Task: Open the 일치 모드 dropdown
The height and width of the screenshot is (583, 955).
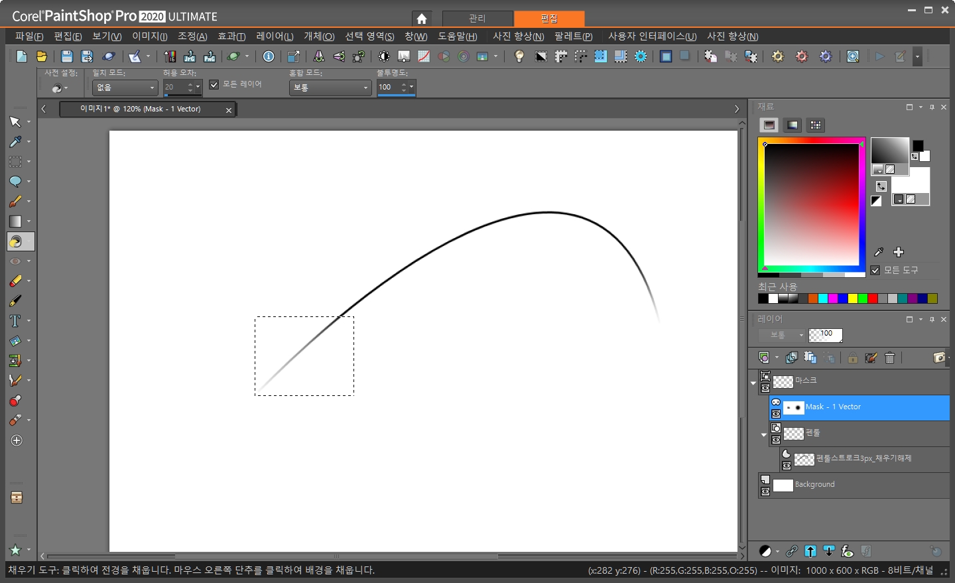Action: 125,88
